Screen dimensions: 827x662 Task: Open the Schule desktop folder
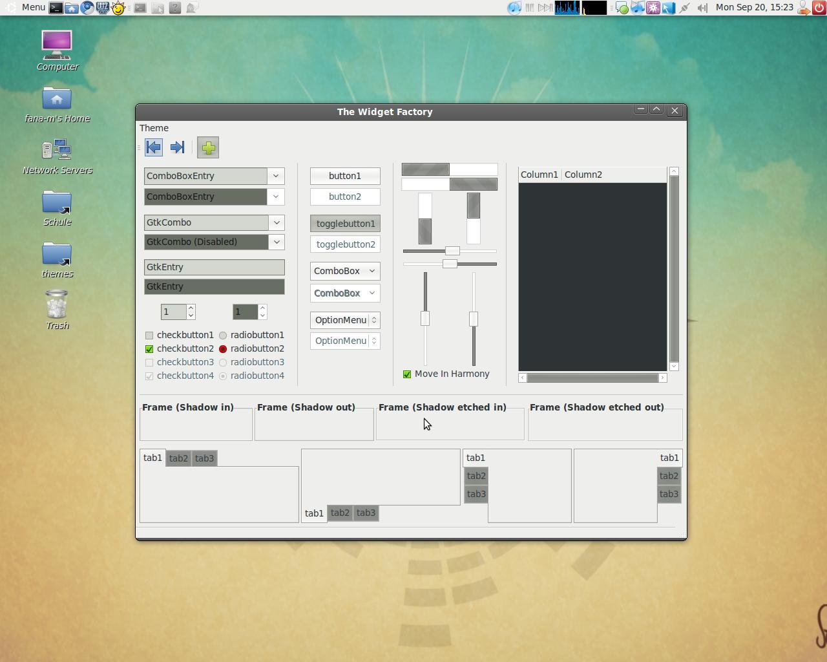[58, 208]
